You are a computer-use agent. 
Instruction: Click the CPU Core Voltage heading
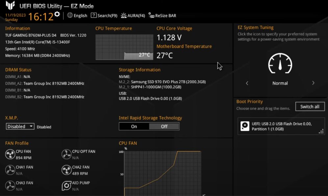click(x=174, y=29)
